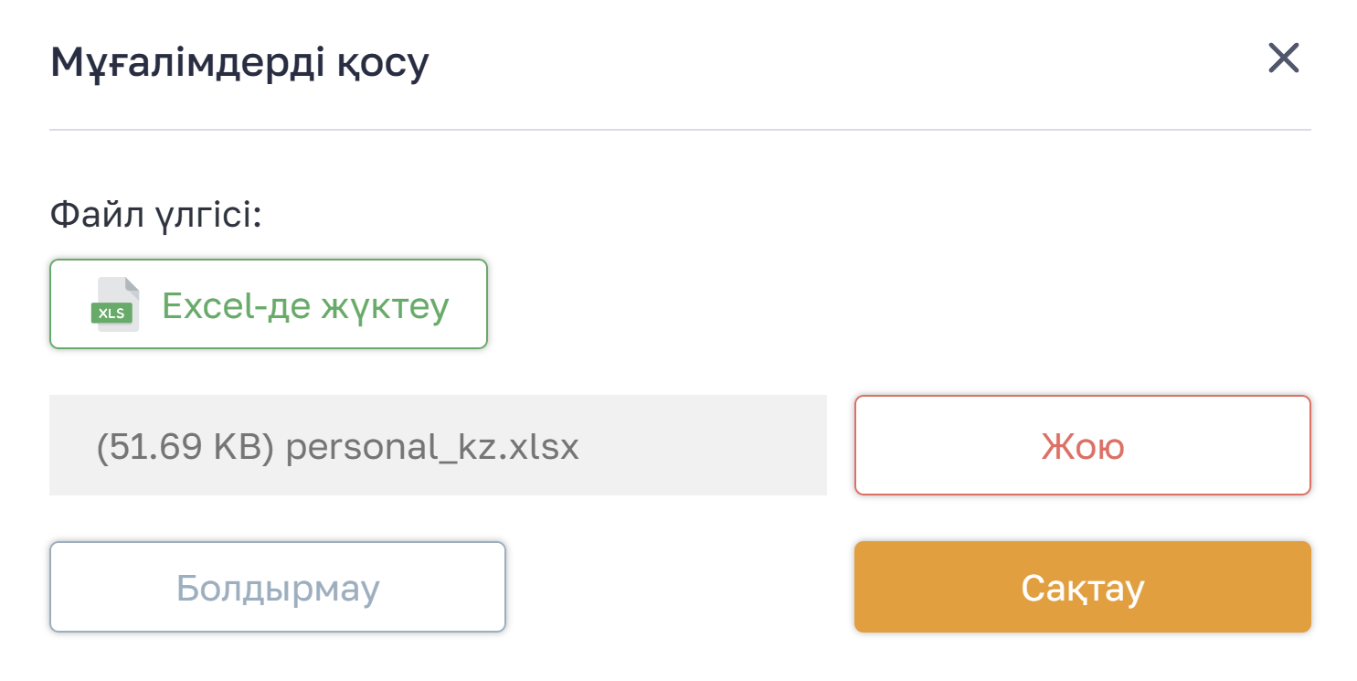Download the Excel template via Excel-де жүктеу
Image resolution: width=1357 pixels, height=681 pixels.
pyautogui.click(x=268, y=304)
